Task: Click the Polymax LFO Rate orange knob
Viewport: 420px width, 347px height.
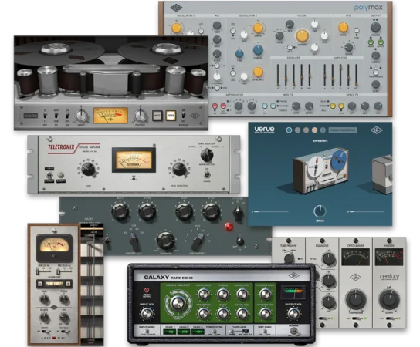Action: [343, 27]
